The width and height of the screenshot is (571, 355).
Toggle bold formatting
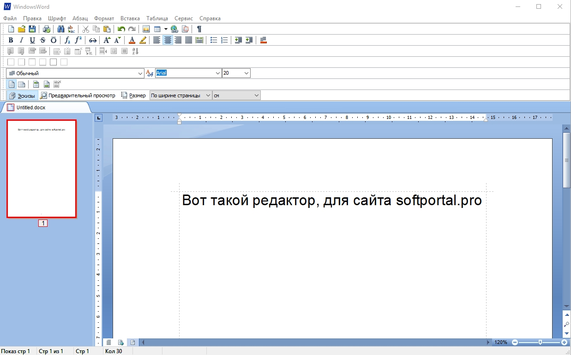(11, 40)
